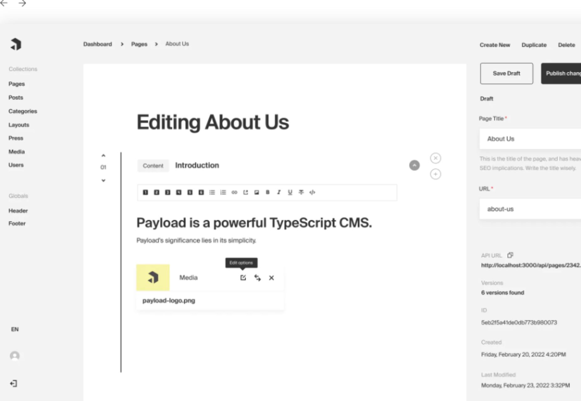Screen dimensions: 581x401
Task: Click the ID value 5eb2f5a41de0db773b980073
Action: [519, 322]
